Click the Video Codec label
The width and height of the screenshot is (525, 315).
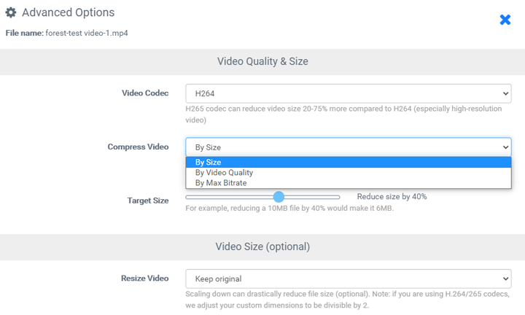point(145,93)
